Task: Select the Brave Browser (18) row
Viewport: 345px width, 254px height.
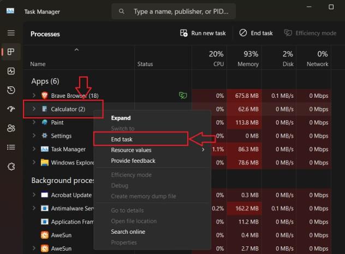Action: [177, 96]
